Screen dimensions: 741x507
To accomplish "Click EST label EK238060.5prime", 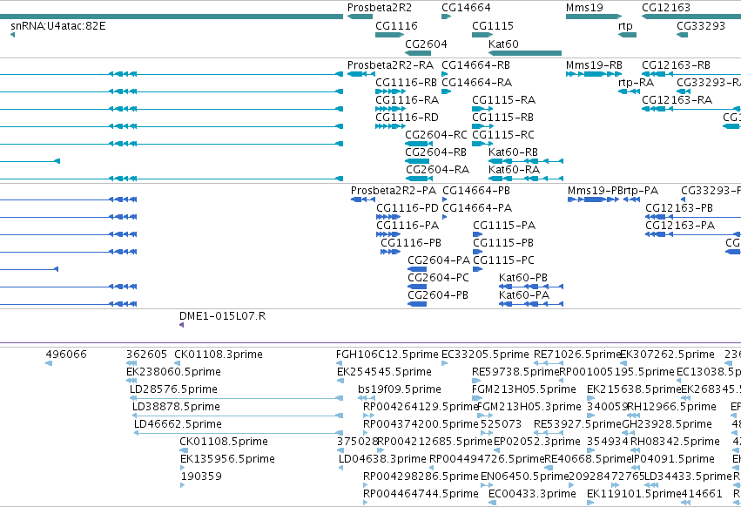I will 173,372.
